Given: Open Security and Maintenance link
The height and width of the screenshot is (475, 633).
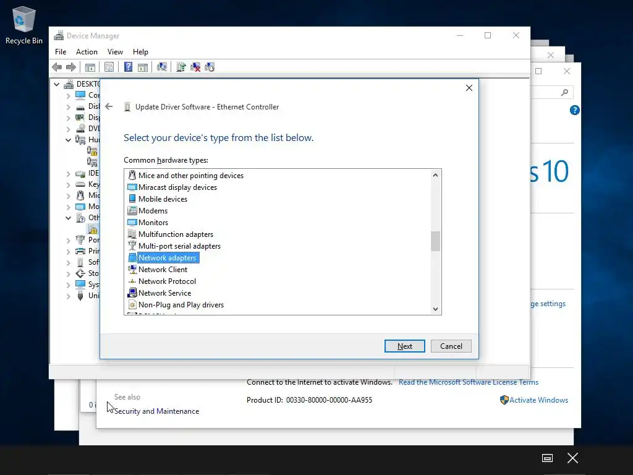Looking at the screenshot, I should pyautogui.click(x=156, y=411).
